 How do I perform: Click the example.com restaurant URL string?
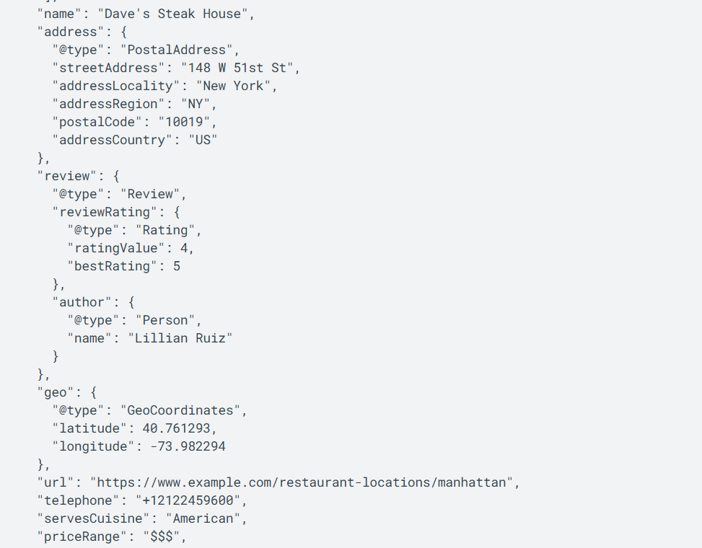pos(304,482)
